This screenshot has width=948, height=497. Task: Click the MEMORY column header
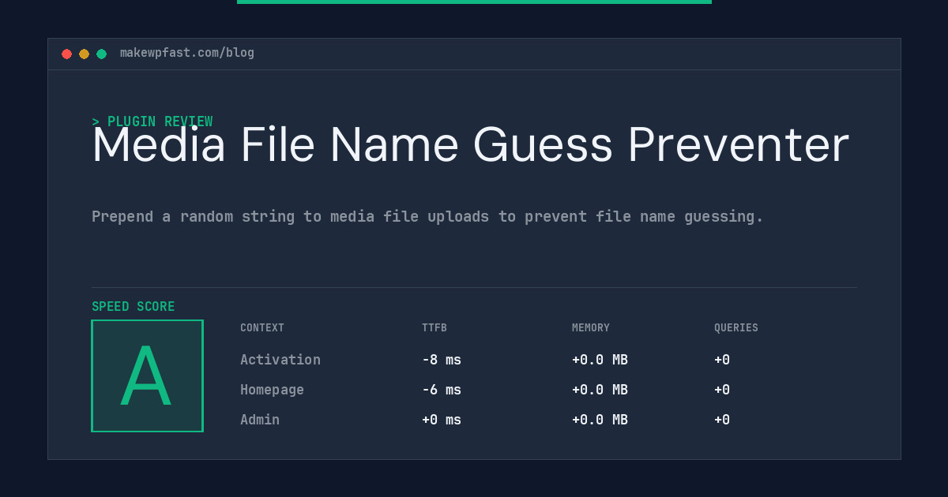click(x=591, y=327)
